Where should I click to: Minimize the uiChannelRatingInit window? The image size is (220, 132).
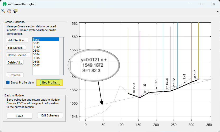[190, 4]
